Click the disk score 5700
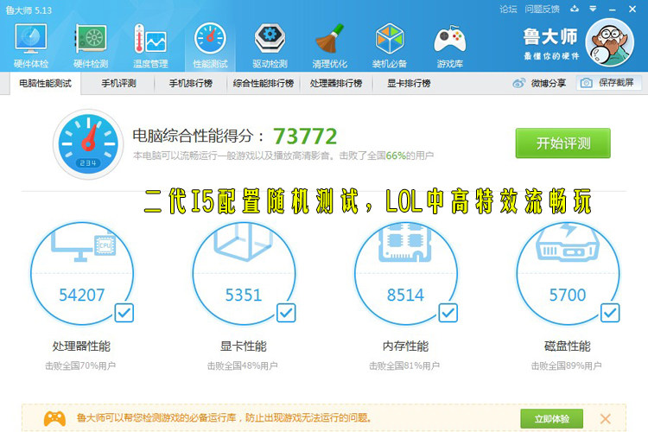This screenshot has height=432, width=648. click(x=568, y=295)
